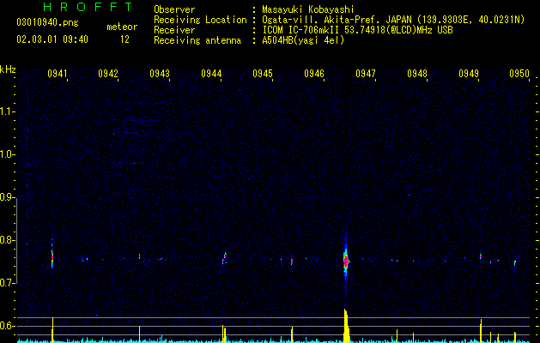Click the 1.1 kHz axis label

coord(6,111)
